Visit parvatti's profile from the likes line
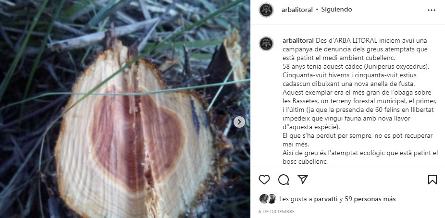 coord(326,199)
